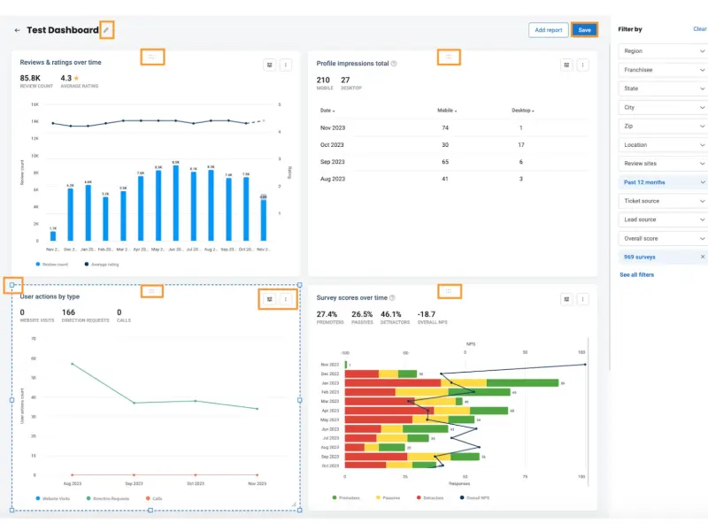
Task: Click the pencil icon beside Test Dashboard
Action: (106, 30)
